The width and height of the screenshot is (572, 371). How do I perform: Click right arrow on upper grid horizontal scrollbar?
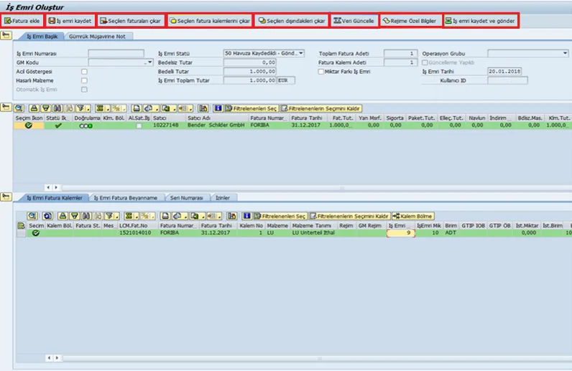pyautogui.click(x=56, y=187)
